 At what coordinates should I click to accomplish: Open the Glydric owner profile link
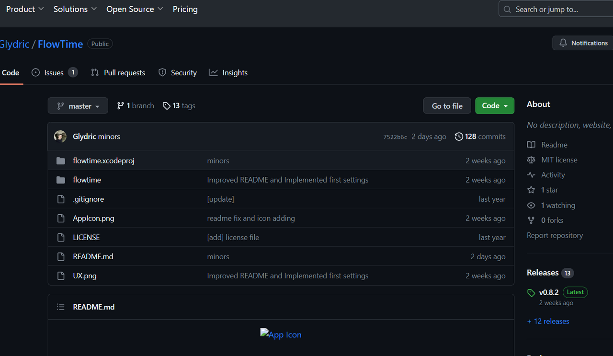(x=14, y=44)
